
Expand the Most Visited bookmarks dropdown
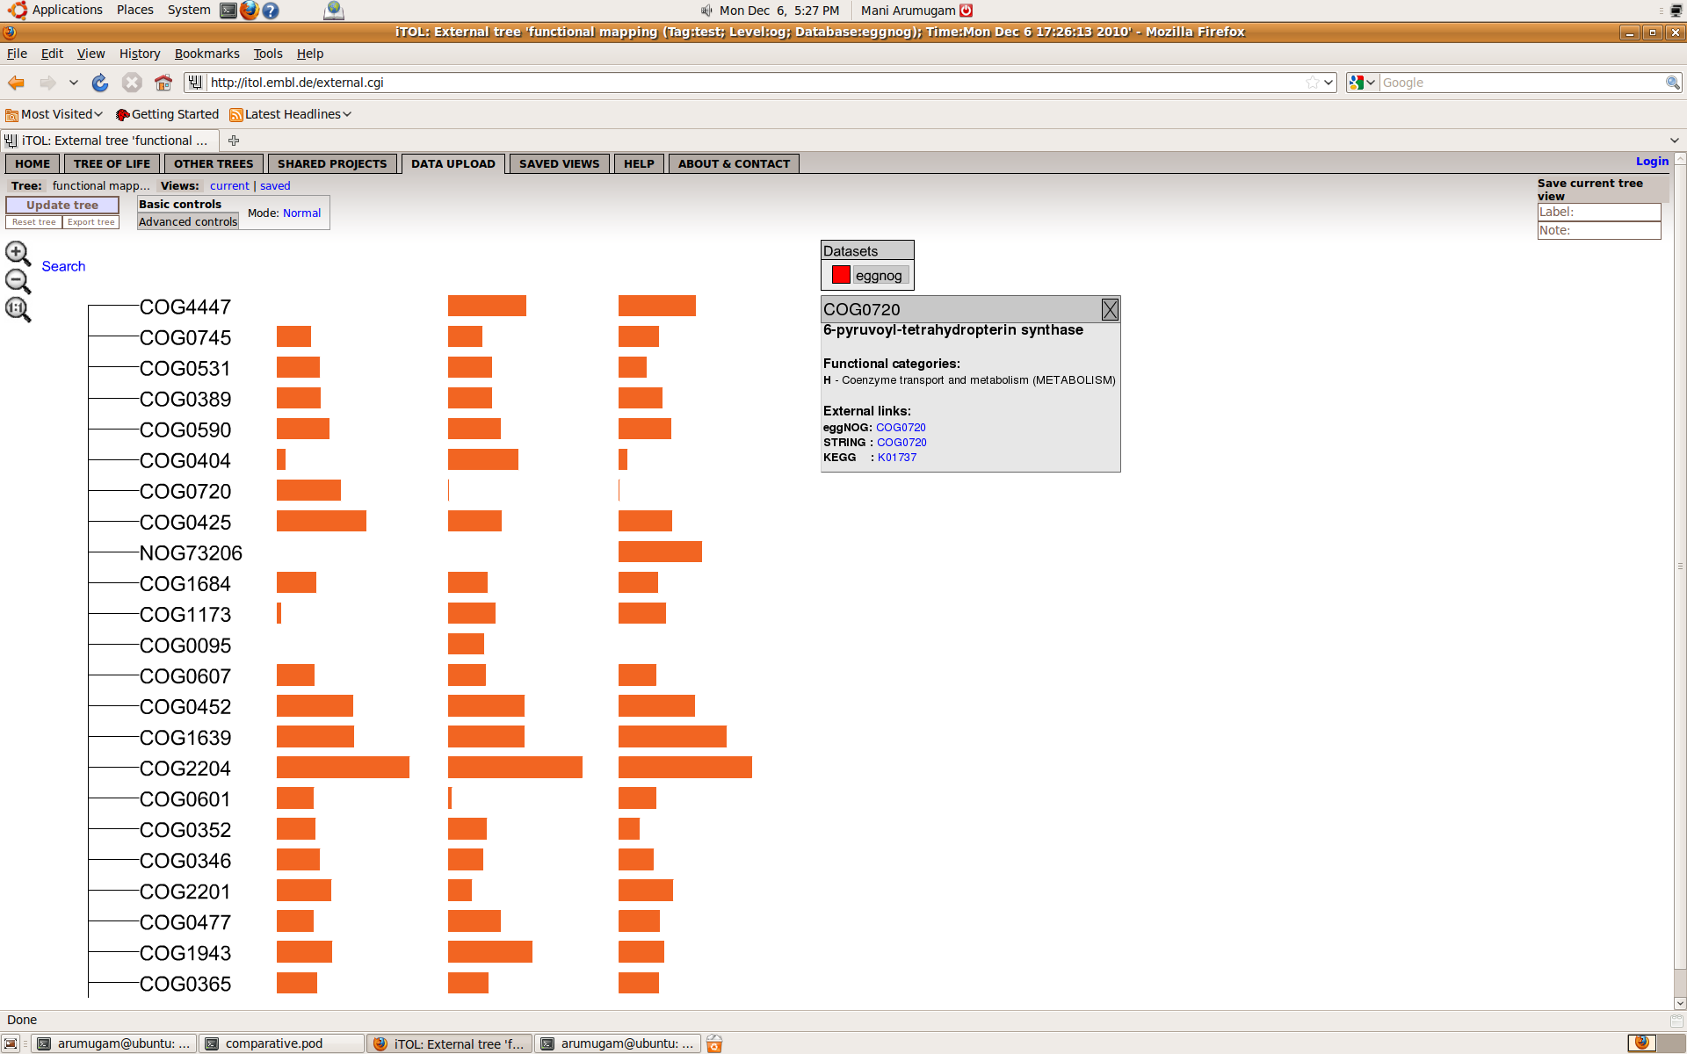pos(54,114)
